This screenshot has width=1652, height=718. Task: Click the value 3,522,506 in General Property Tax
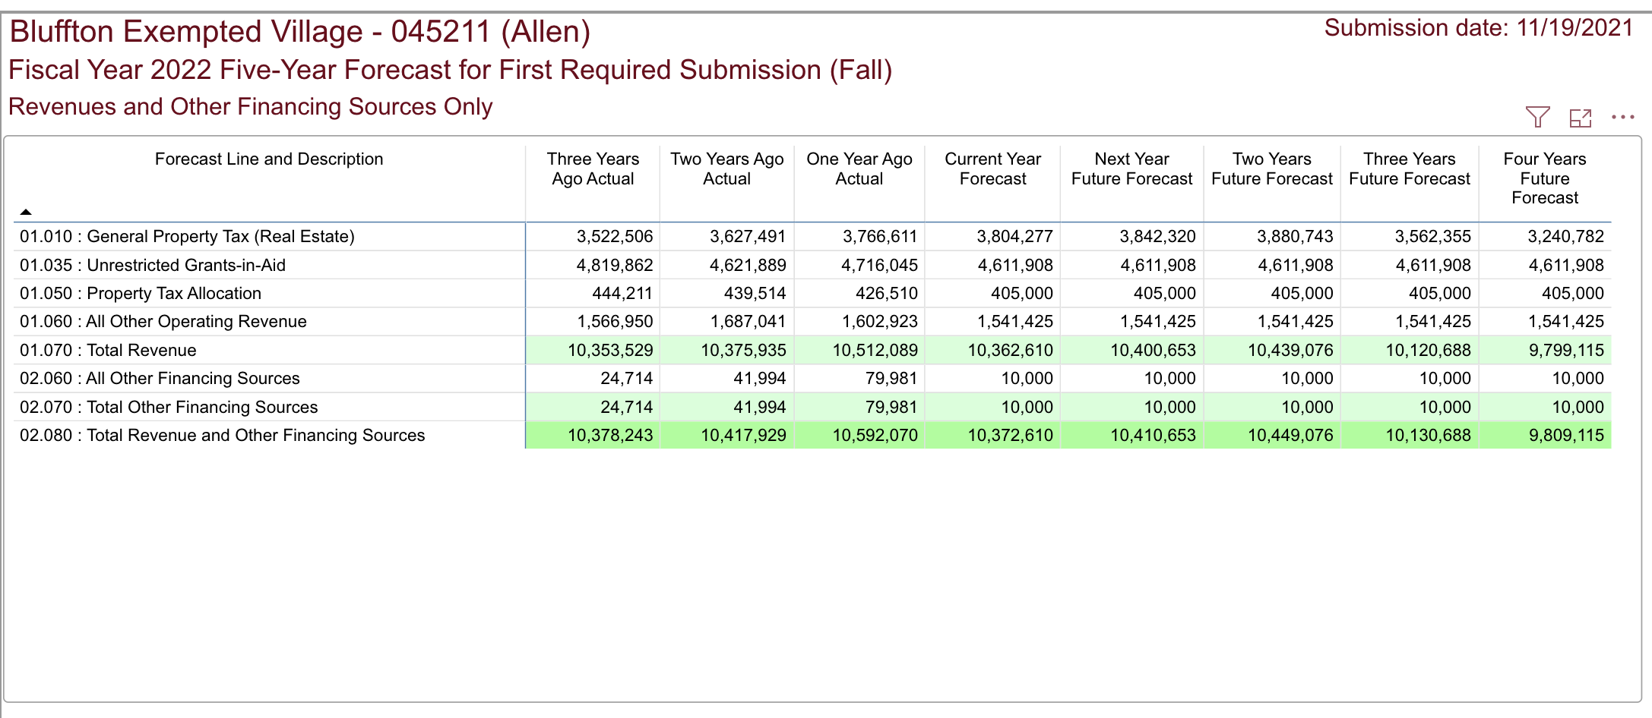615,236
